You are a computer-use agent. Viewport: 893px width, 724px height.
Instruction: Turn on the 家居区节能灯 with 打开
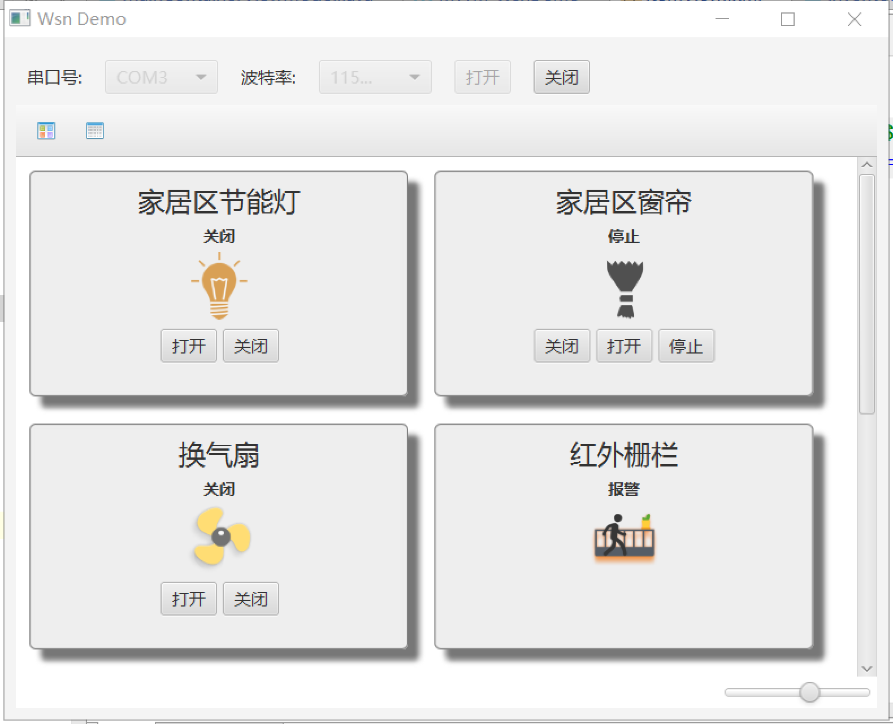click(189, 346)
